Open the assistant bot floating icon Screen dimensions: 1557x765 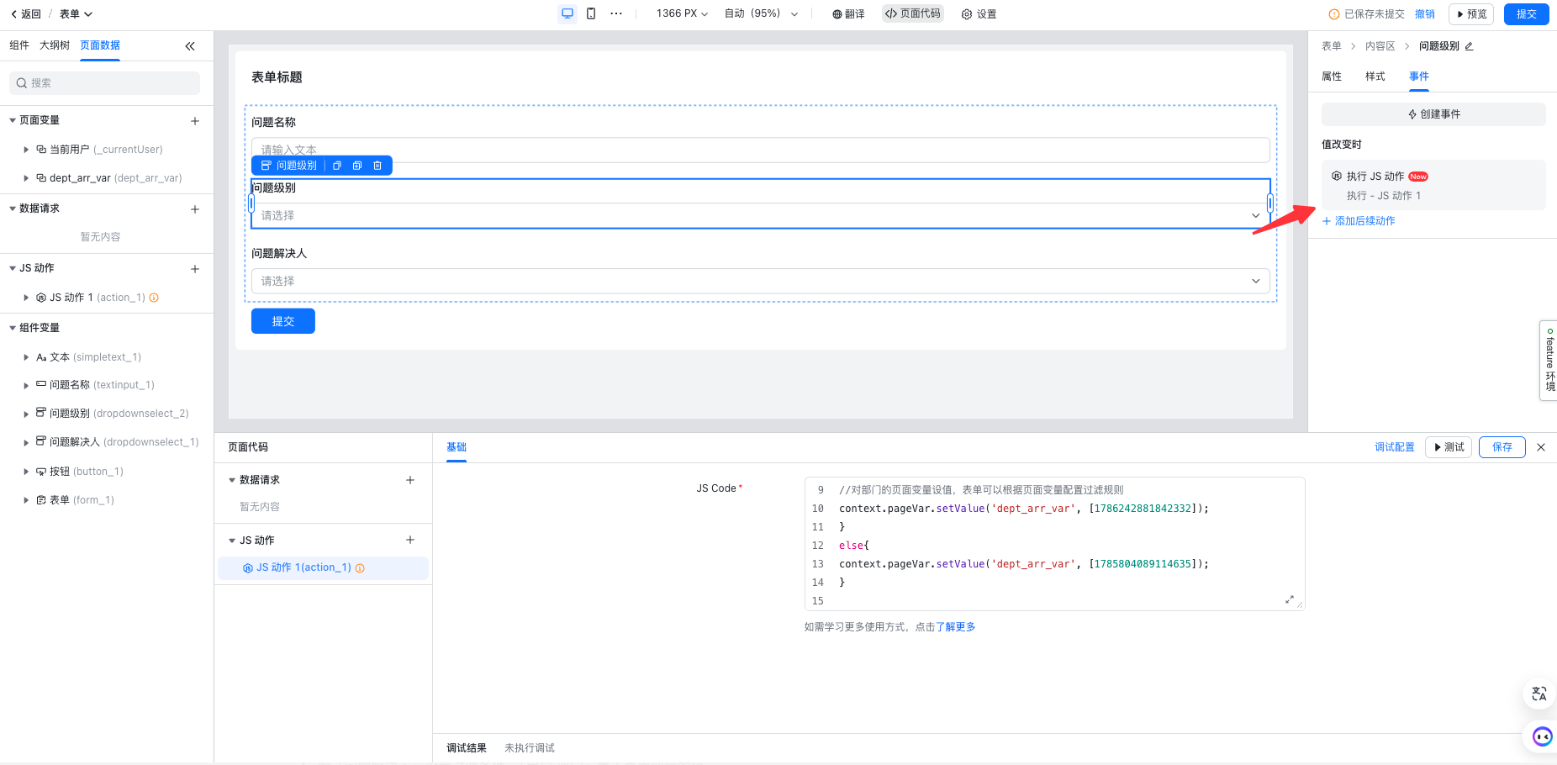pyautogui.click(x=1542, y=736)
